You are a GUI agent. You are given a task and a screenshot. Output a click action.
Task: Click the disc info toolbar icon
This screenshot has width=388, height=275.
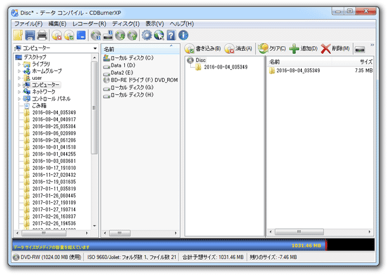96,35
